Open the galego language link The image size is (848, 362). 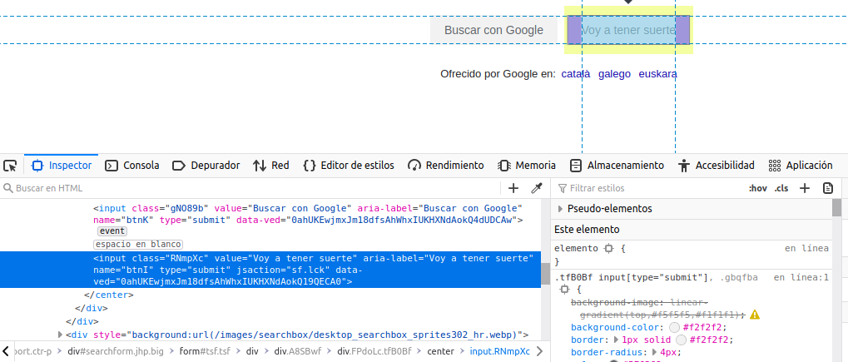coord(614,74)
